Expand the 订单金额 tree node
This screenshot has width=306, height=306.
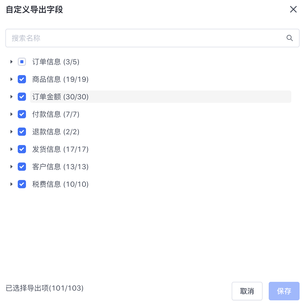point(11,97)
